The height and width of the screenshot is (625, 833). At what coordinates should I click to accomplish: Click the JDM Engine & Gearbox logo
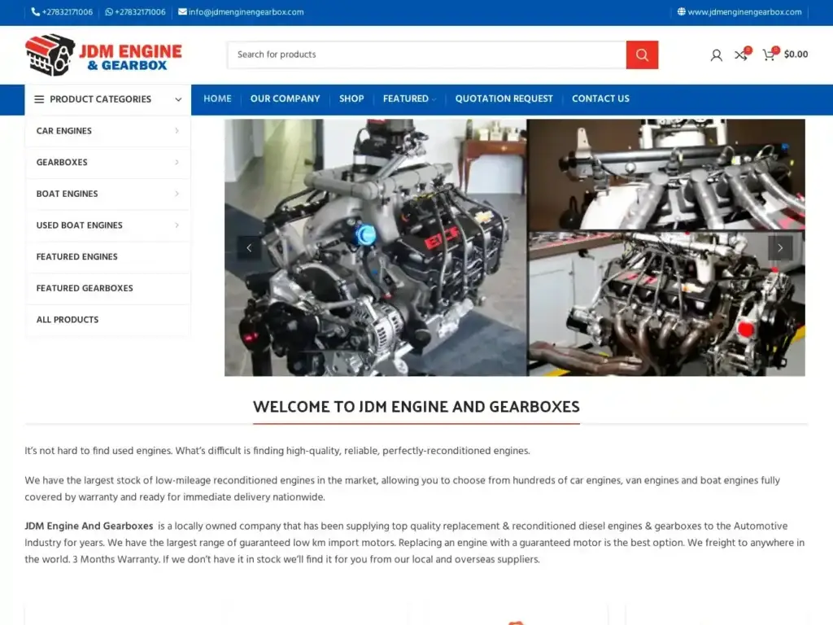(102, 54)
